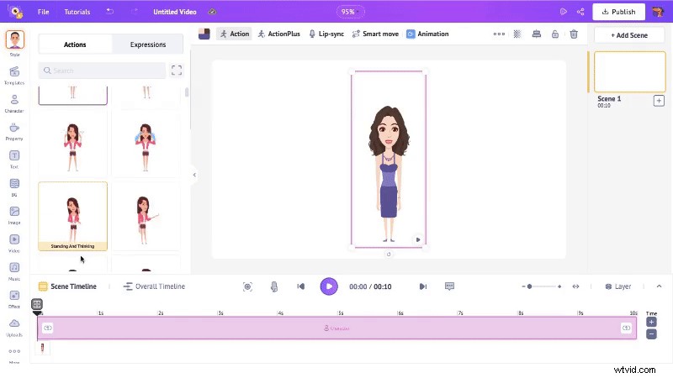Click the transparency checkerboard icon
673x378 pixels.
point(517,34)
